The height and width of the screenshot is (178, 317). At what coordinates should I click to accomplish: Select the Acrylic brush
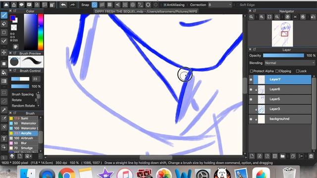click(x=23, y=133)
